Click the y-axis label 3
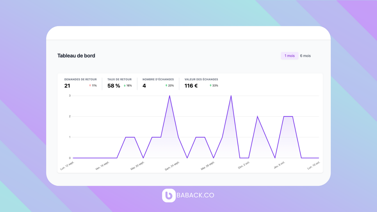Image resolution: width=377 pixels, height=212 pixels. (x=70, y=96)
